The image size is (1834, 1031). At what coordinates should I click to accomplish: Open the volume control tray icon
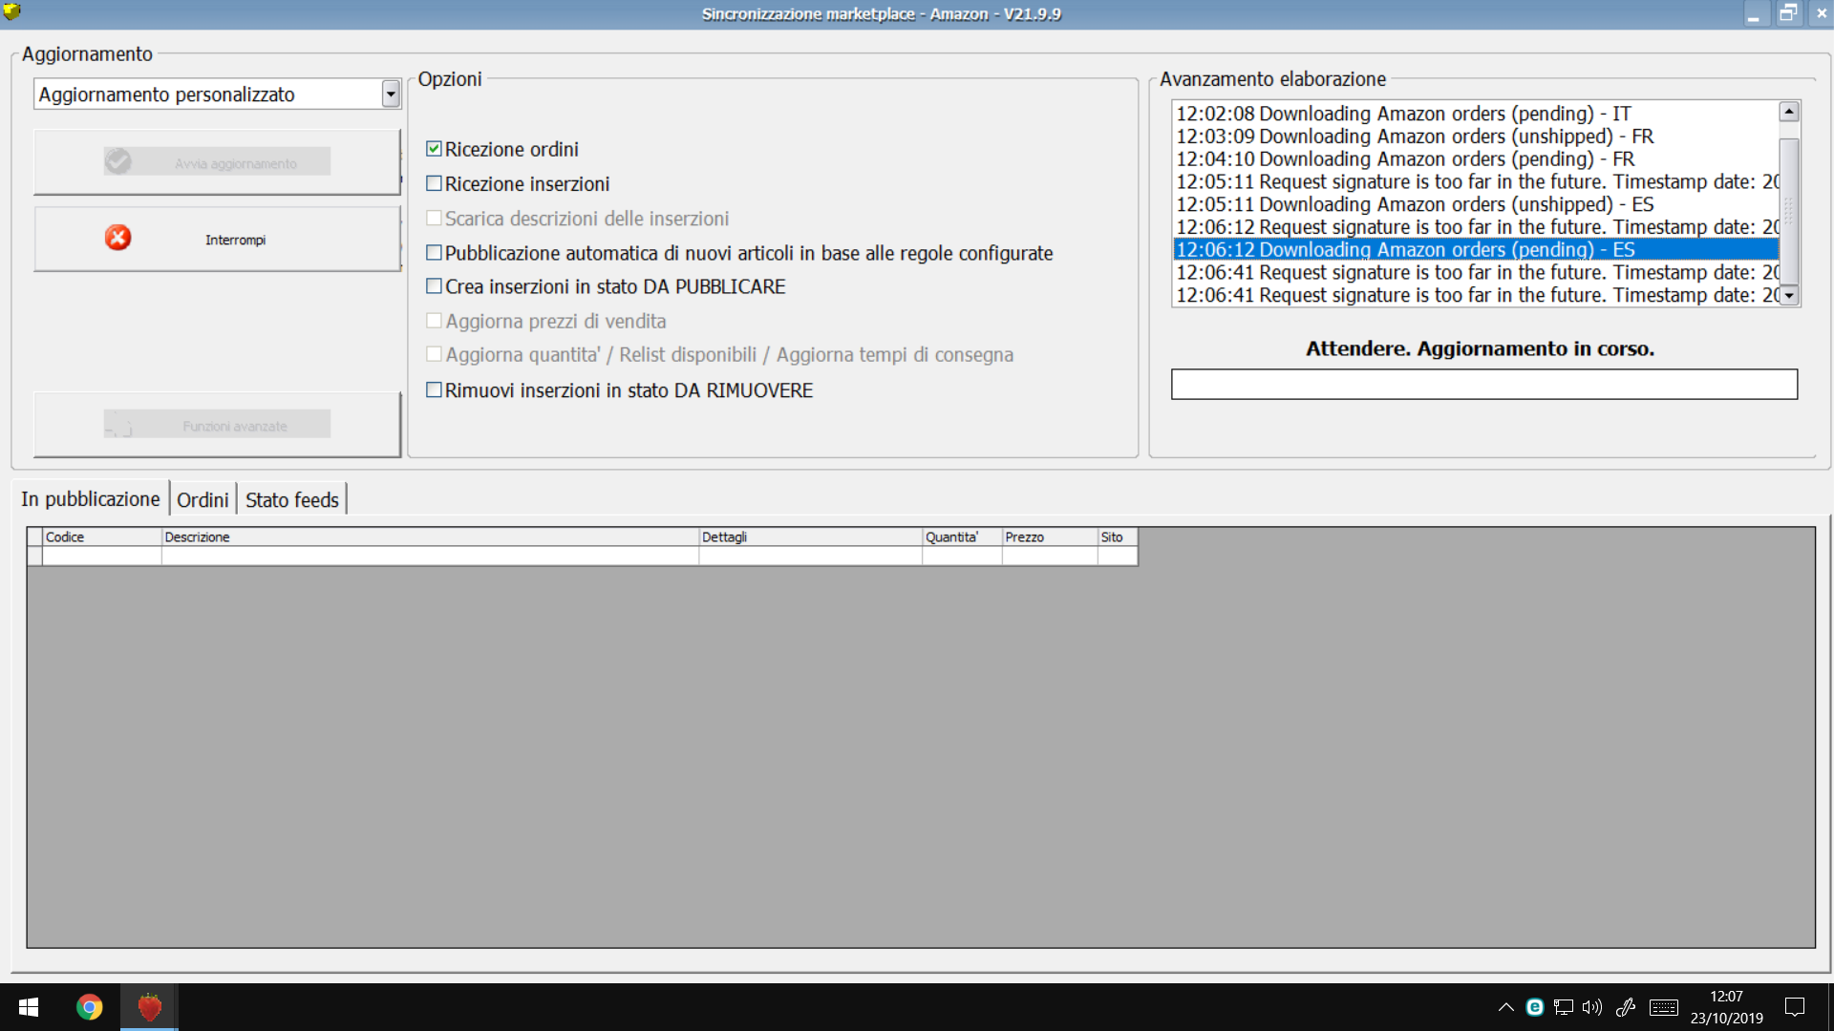[x=1592, y=1007]
